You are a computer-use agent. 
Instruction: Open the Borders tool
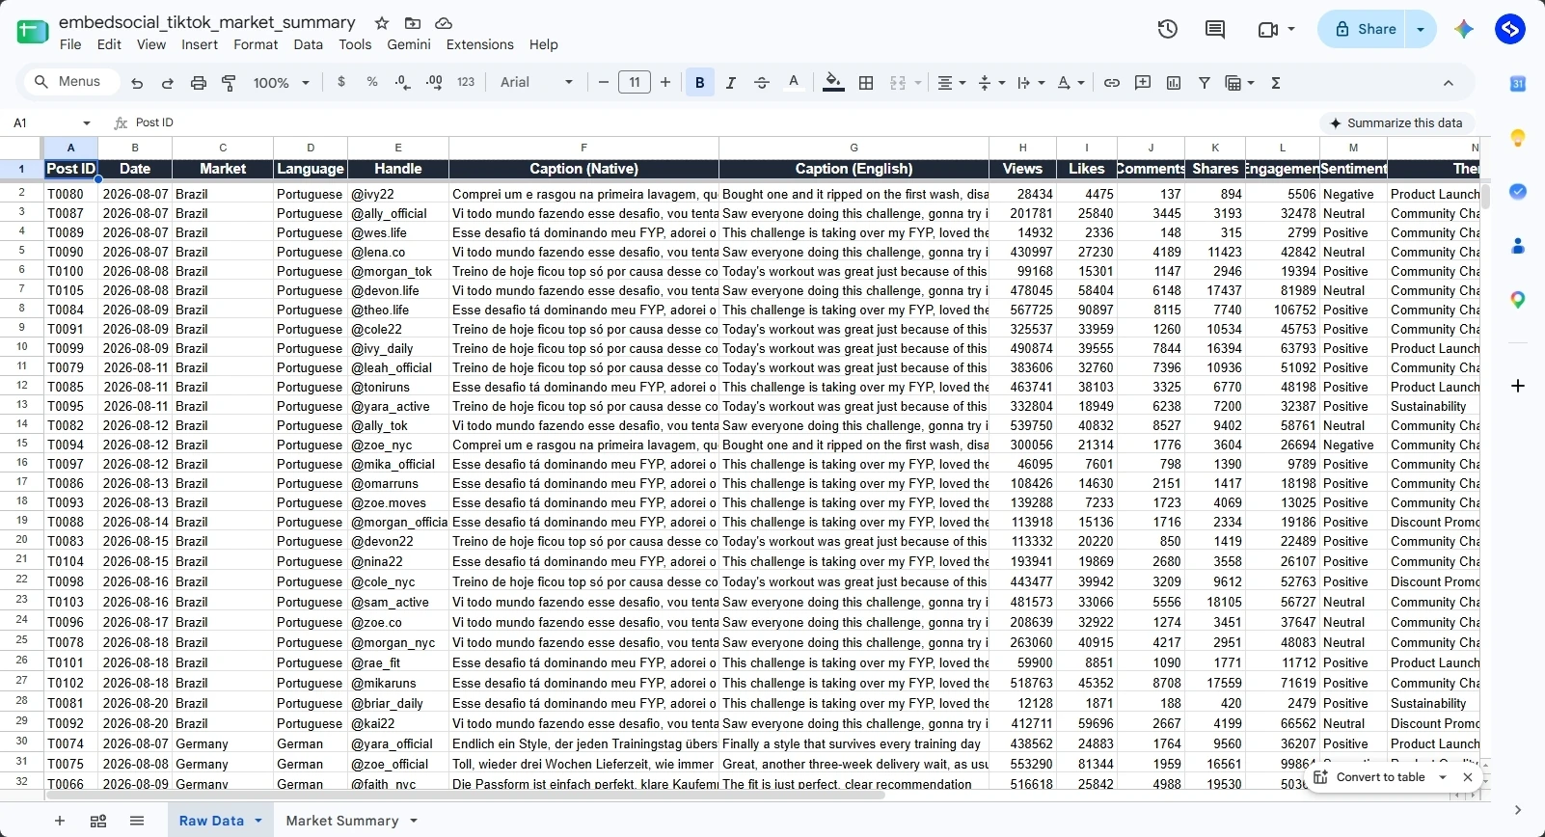coord(866,83)
